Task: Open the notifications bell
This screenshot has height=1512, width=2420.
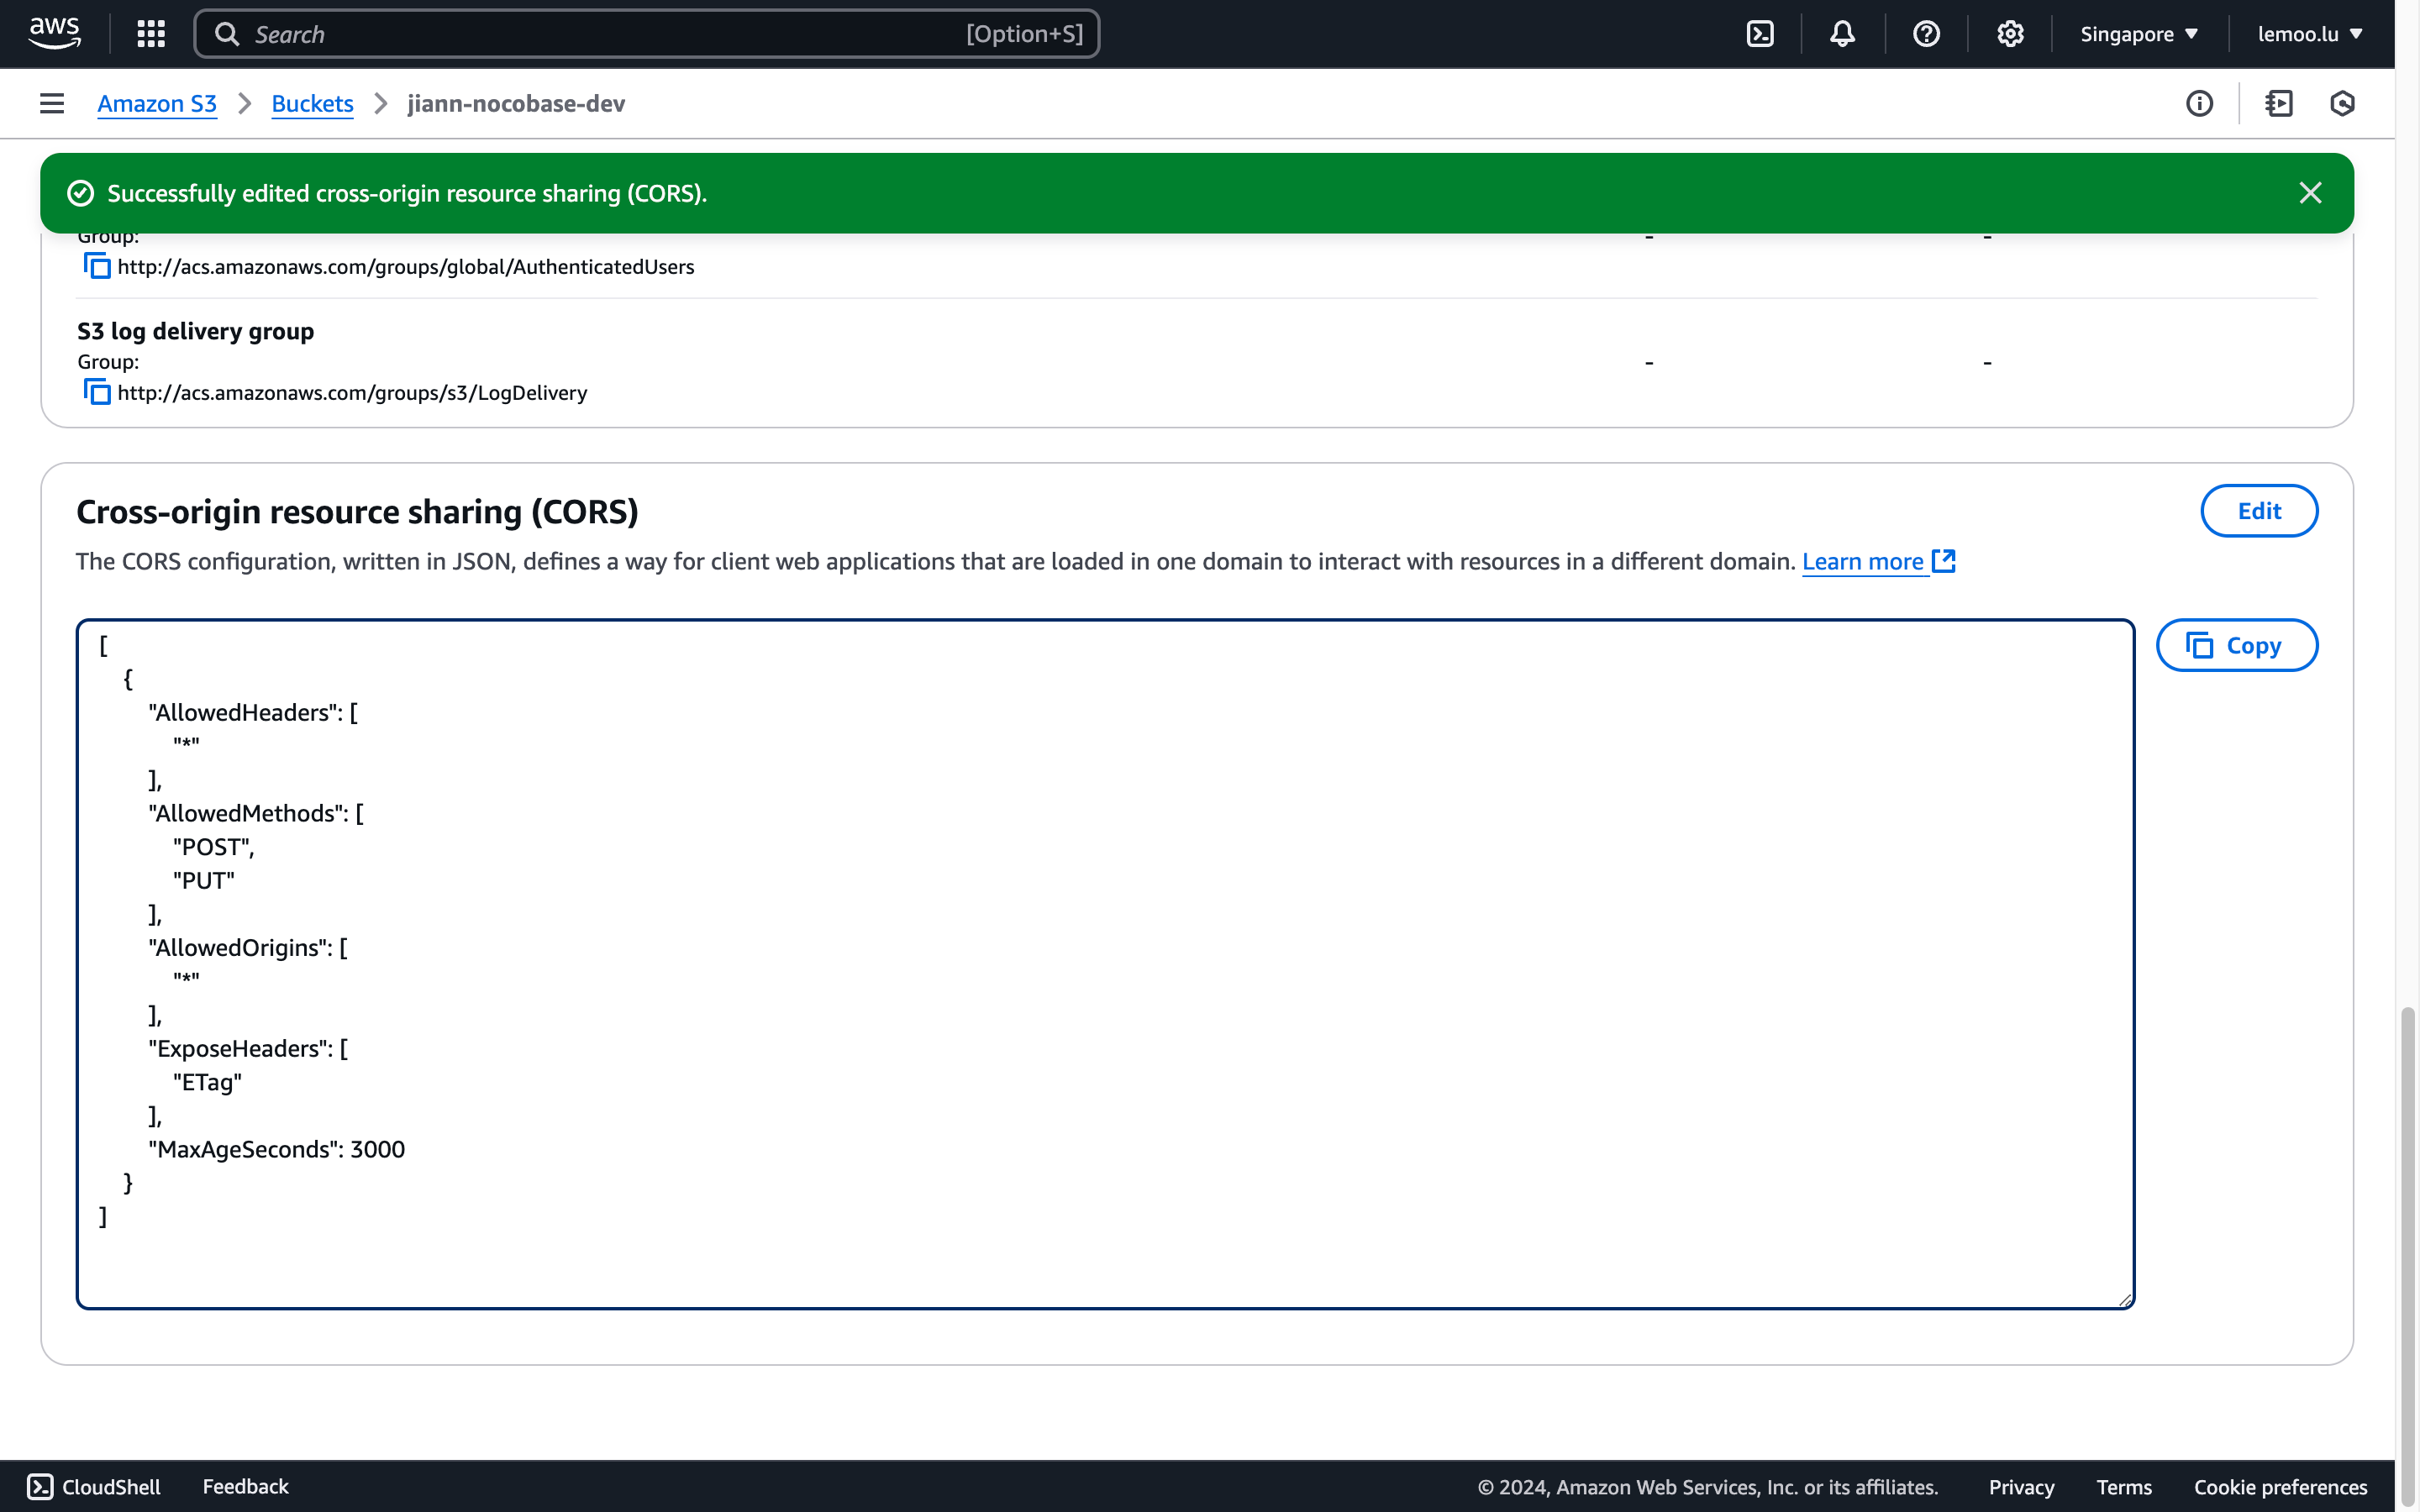Action: pos(1842,34)
